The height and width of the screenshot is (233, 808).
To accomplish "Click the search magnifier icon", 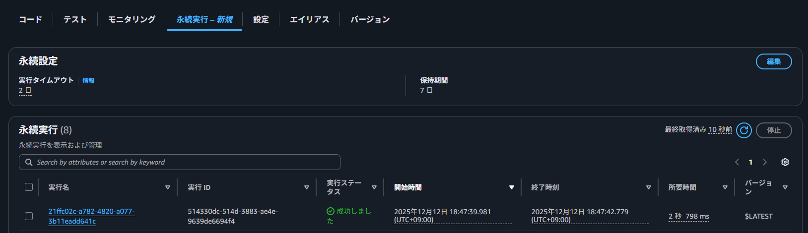I will 29,162.
